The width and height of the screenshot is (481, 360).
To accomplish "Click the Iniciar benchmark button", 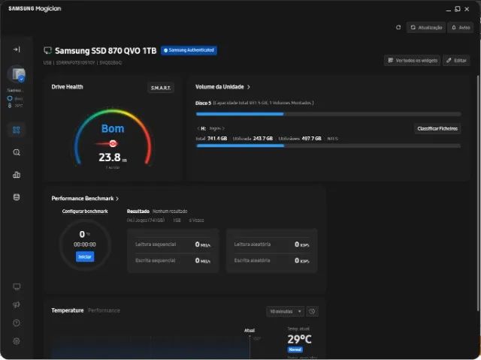I will (85, 256).
